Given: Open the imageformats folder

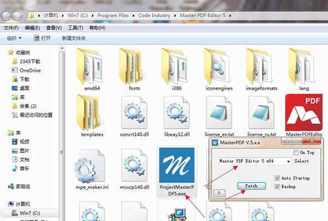Looking at the screenshot, I should 261,69.
